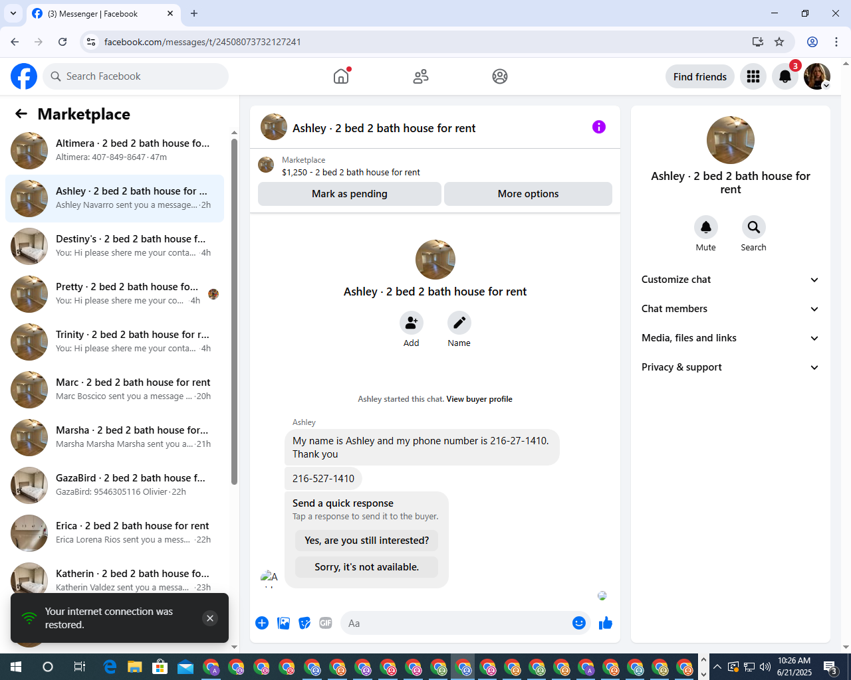Open More options for the listing
851x680 pixels.
[x=529, y=194]
